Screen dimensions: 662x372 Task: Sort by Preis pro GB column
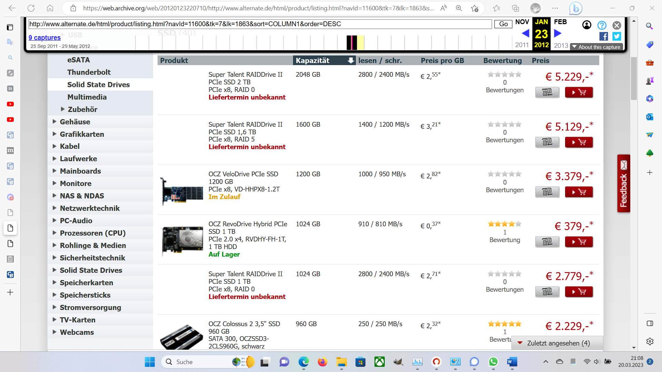[x=442, y=61]
